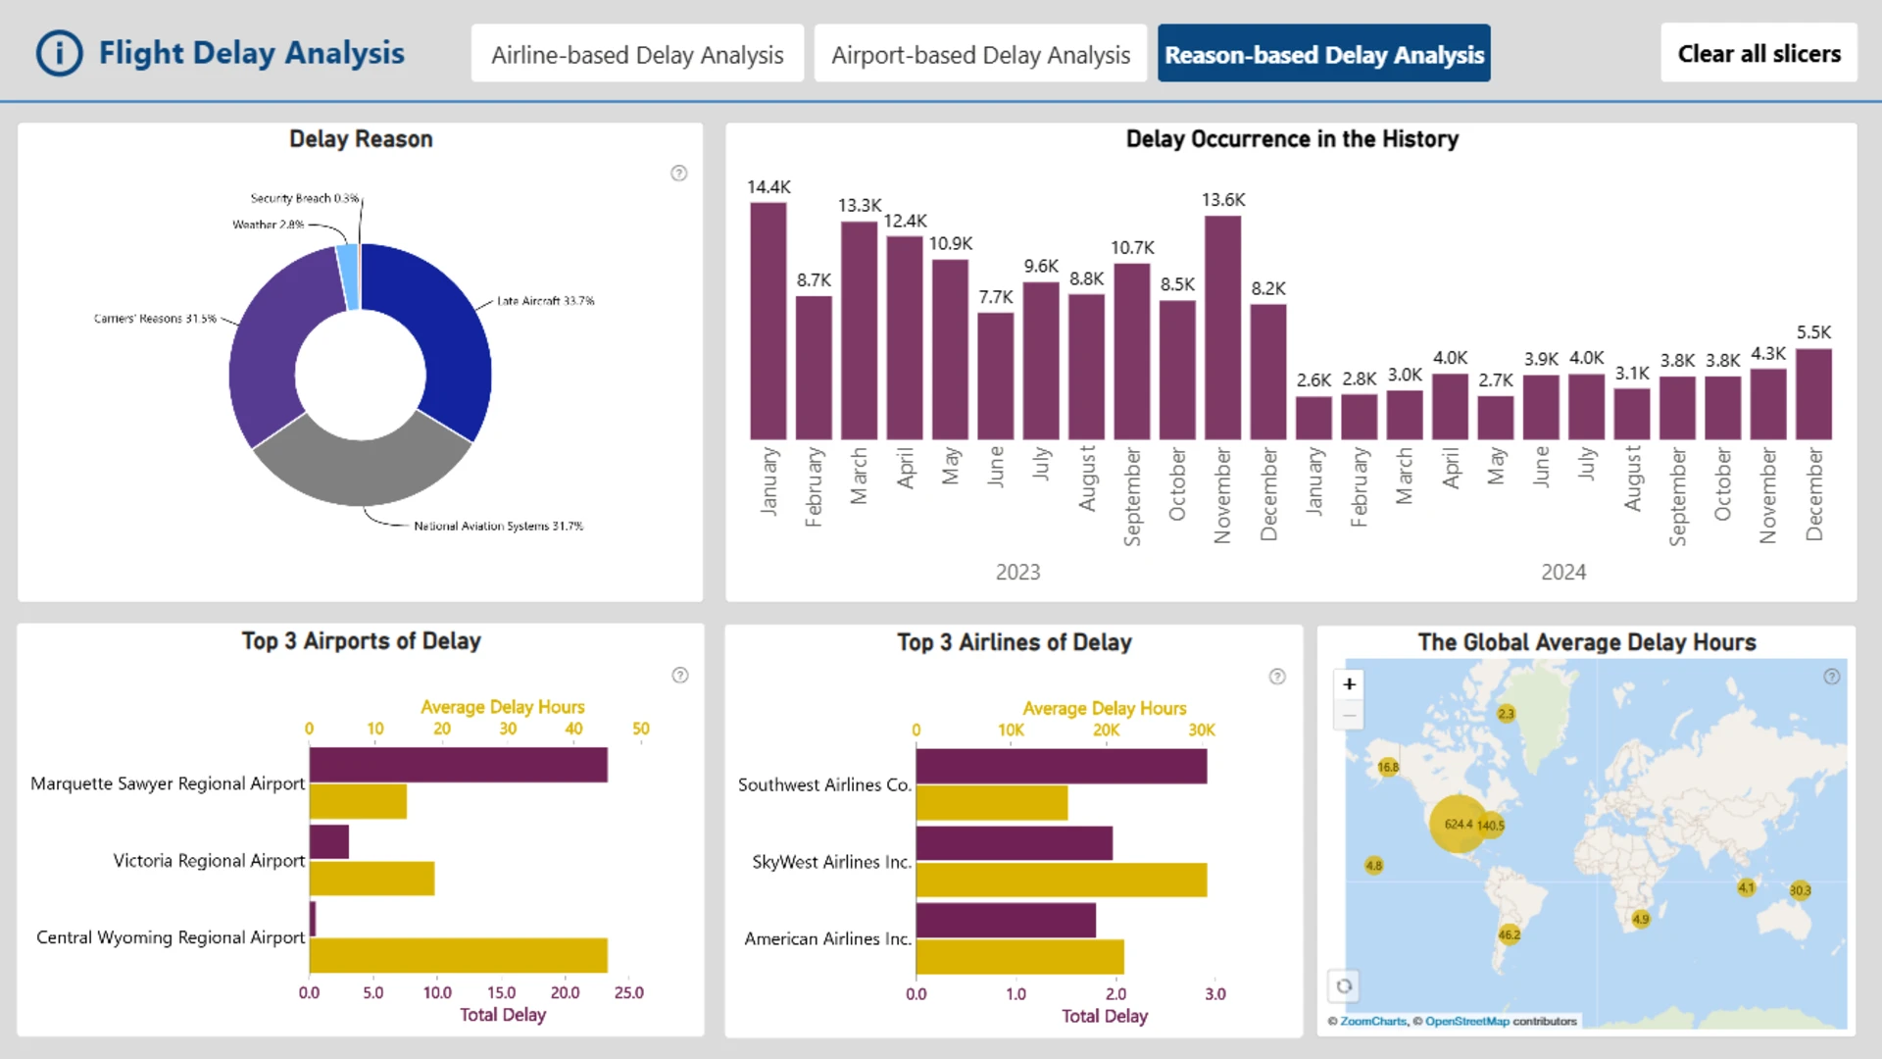The height and width of the screenshot is (1059, 1882).
Task: Click the December 2024 bar showing 5.5K
Action: pos(1813,394)
